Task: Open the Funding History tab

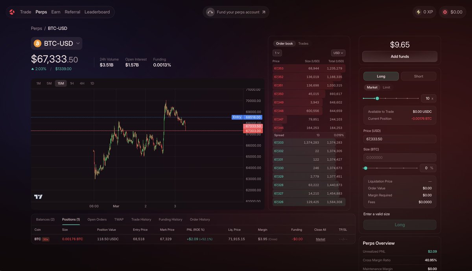Action: tap(171, 219)
